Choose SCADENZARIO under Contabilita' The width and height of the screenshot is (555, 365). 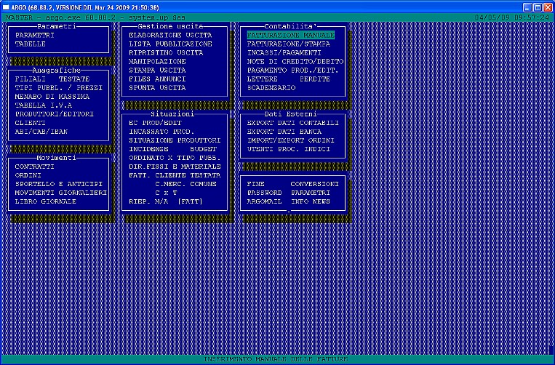pyautogui.click(x=271, y=87)
